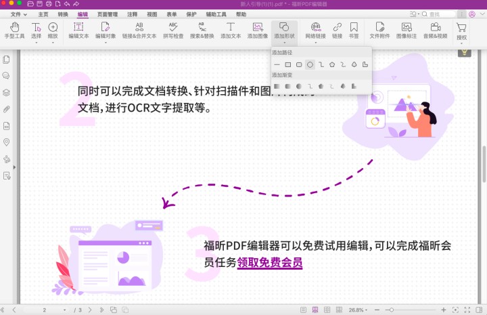Switch to the 主页 home tab
Image resolution: width=487 pixels, height=315 pixels.
coord(43,14)
